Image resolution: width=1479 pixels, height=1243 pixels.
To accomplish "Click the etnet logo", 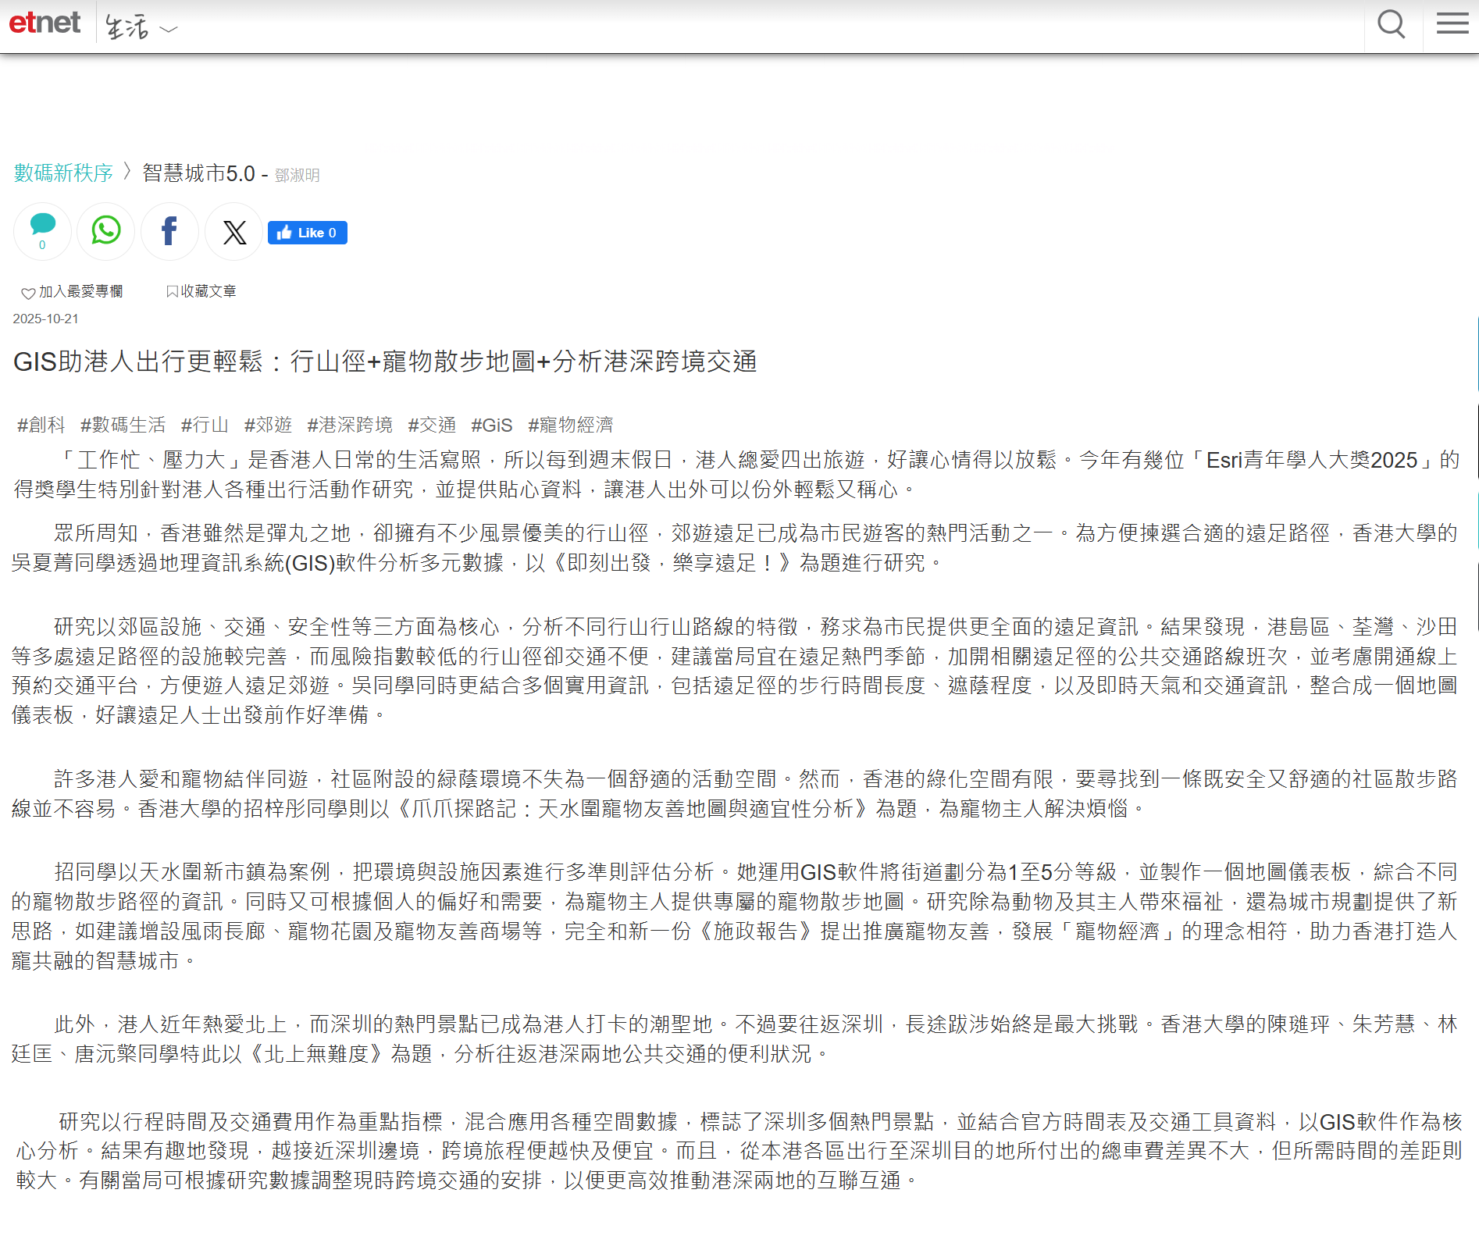I will (x=45, y=23).
